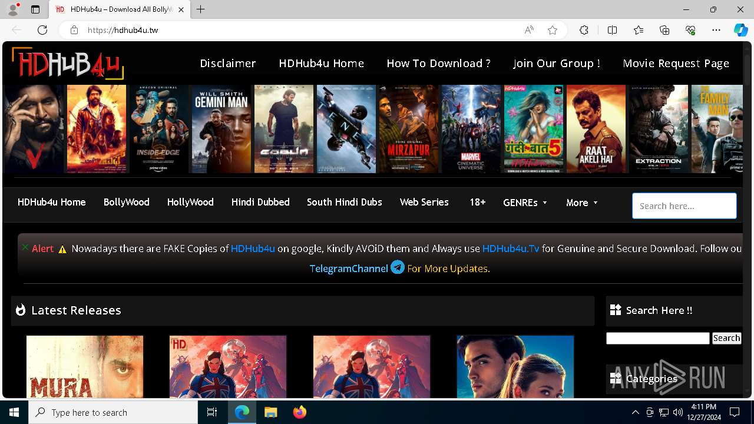Click the Read aloud icon
This screenshot has height=424, width=754.
(529, 30)
